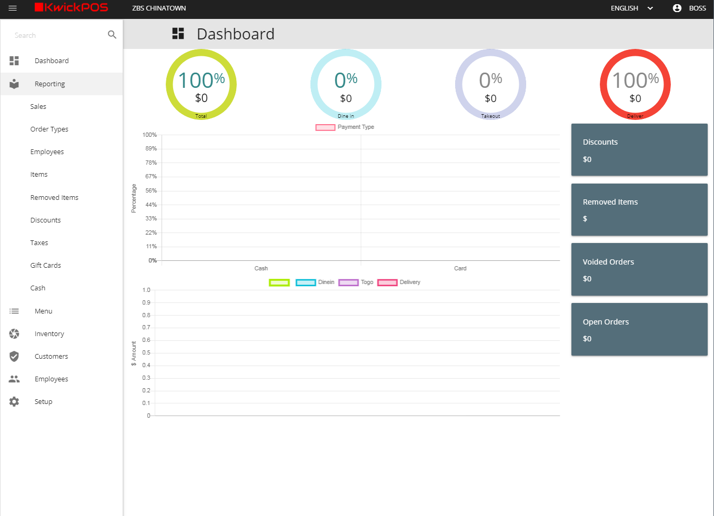The width and height of the screenshot is (714, 516).
Task: Click the search magnifier icon
Action: pyautogui.click(x=112, y=35)
